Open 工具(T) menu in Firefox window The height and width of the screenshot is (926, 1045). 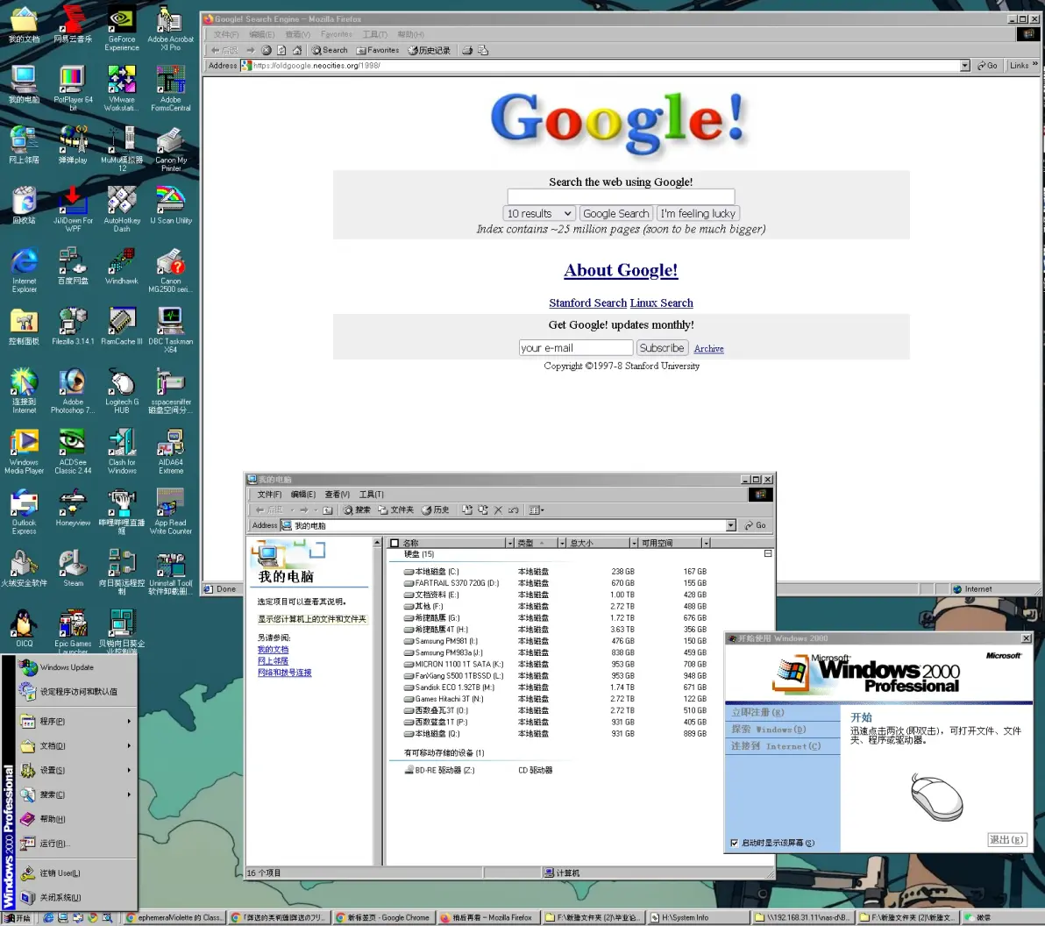tap(374, 34)
